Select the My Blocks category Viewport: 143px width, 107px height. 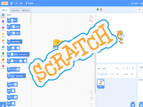pyautogui.click(x=3, y=67)
